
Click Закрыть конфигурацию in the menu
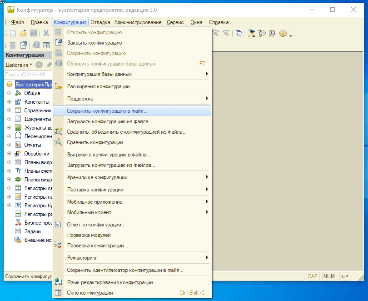coord(94,43)
